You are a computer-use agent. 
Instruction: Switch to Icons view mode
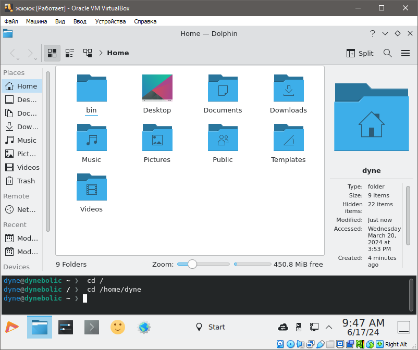click(x=52, y=53)
